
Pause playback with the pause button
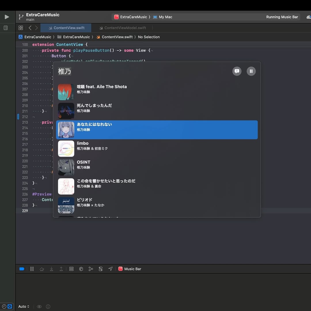click(251, 71)
